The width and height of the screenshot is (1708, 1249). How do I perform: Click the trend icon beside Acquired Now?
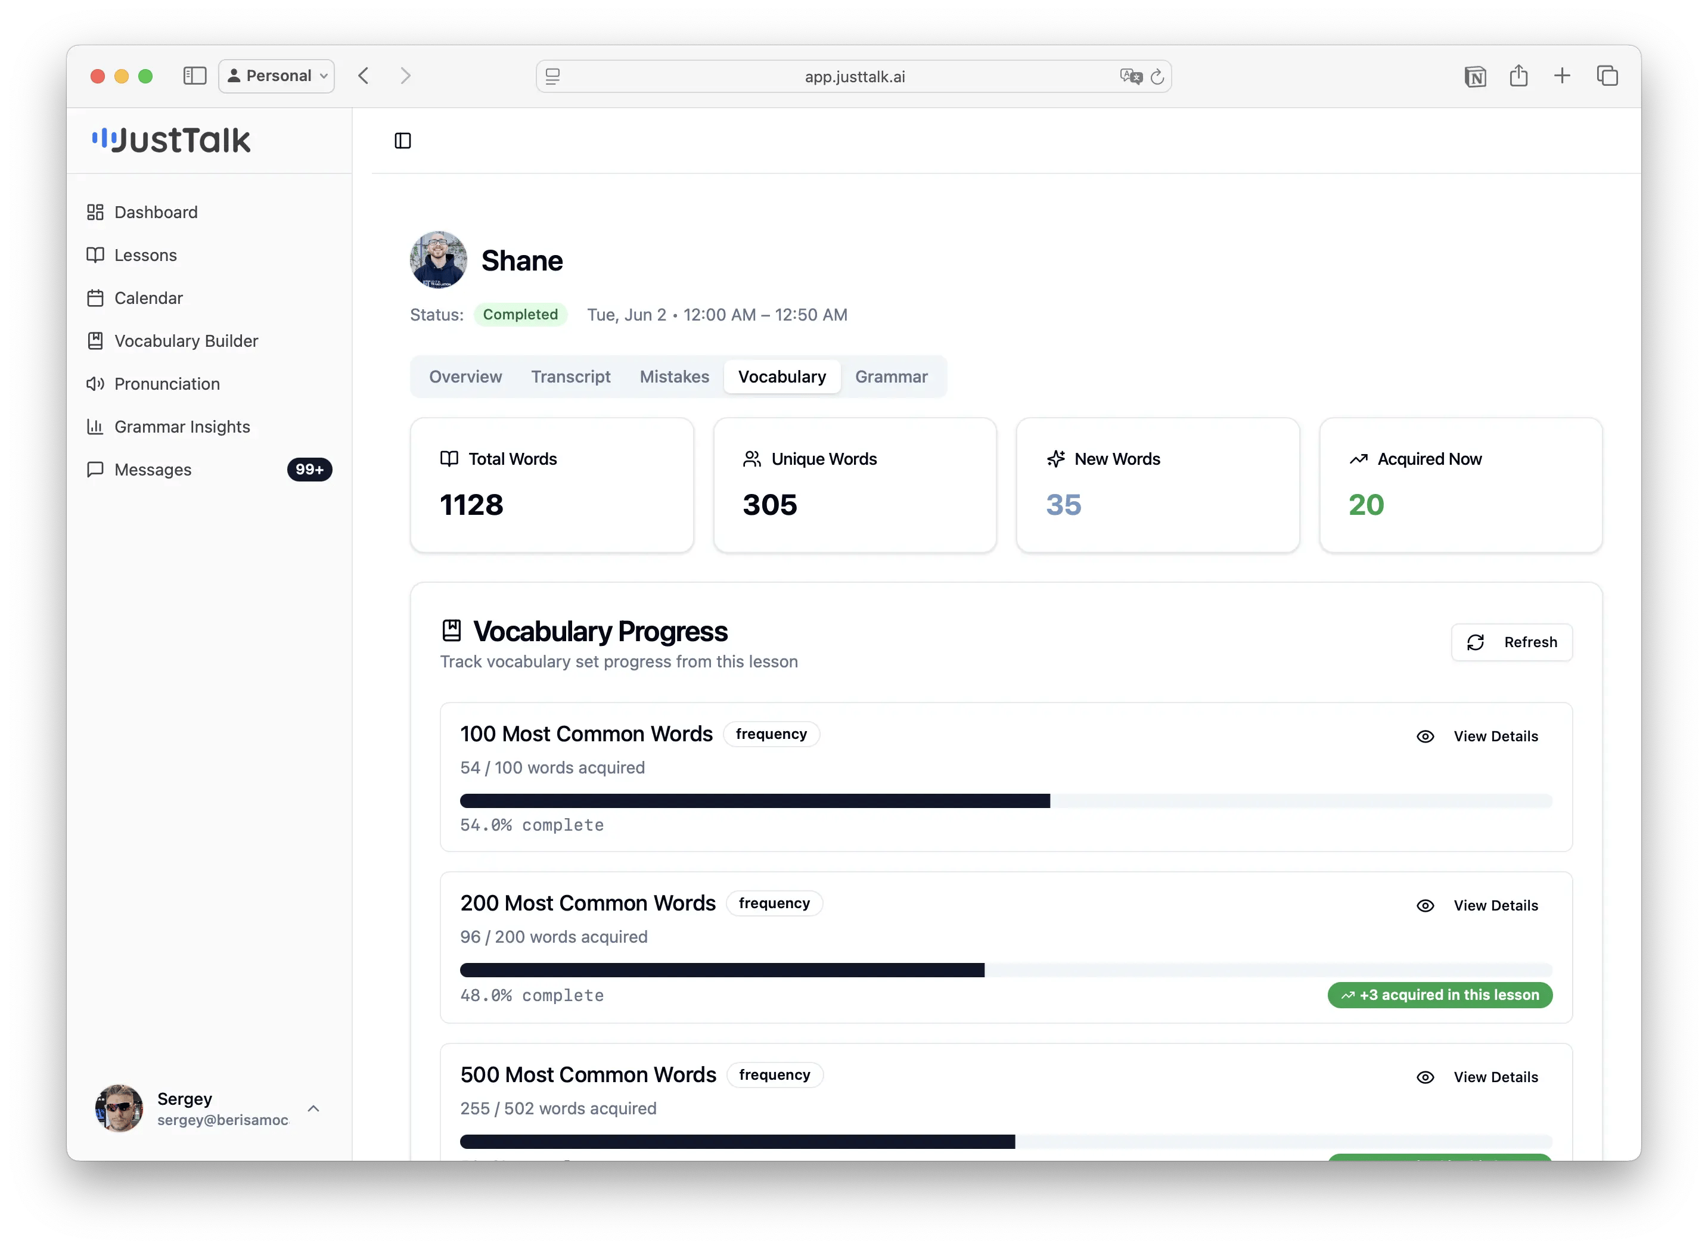(x=1358, y=459)
